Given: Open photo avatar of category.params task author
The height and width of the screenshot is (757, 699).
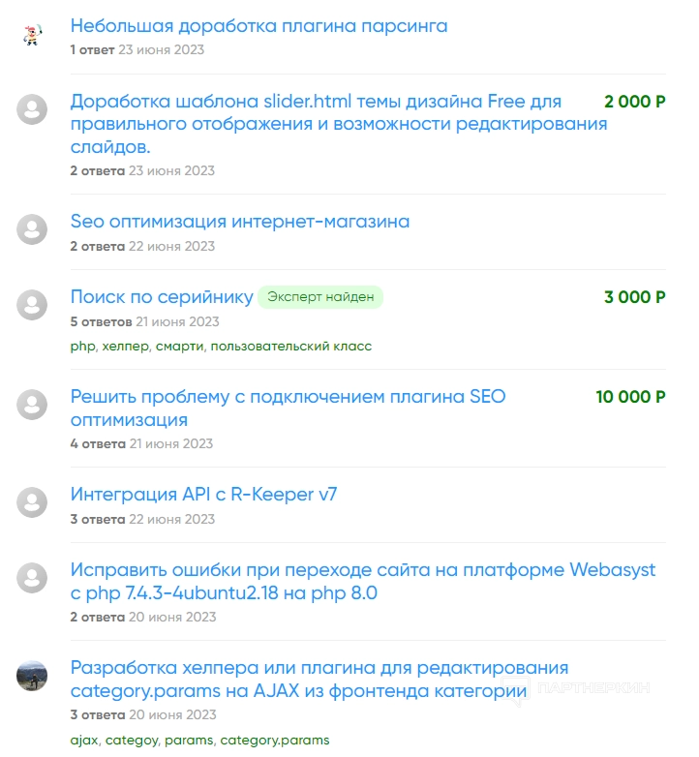Looking at the screenshot, I should tap(32, 675).
